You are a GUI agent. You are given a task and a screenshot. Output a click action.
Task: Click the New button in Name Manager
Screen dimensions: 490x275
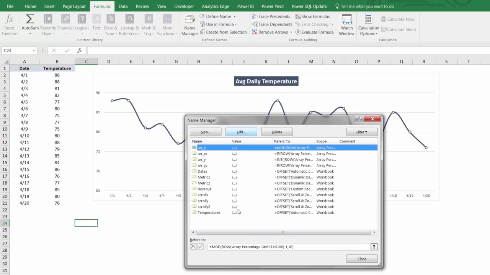[206, 132]
